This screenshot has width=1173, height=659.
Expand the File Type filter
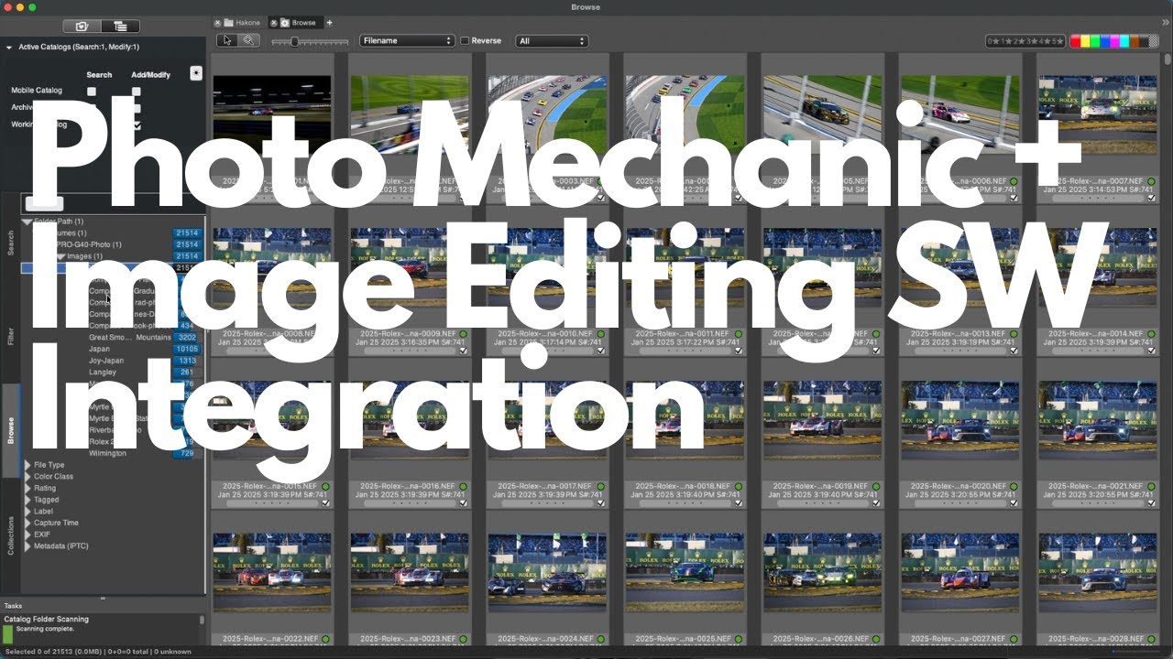[x=27, y=465]
